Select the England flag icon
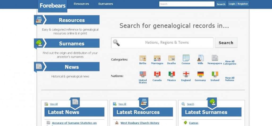Viewport: 272px width, 126px height. pyautogui.click(x=186, y=74)
